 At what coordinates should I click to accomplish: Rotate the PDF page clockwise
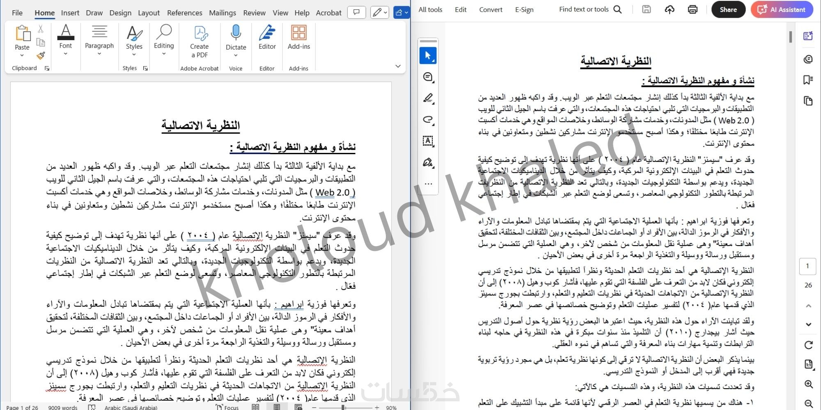point(809,345)
